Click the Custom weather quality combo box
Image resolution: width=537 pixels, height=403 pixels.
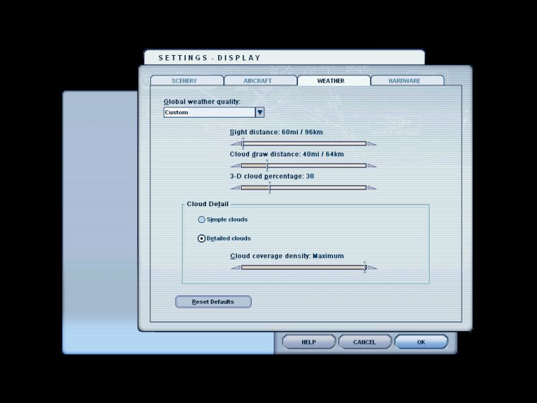[x=209, y=113]
